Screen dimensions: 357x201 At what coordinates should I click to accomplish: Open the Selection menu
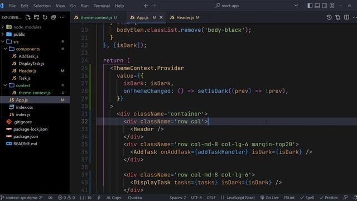click(x=42, y=6)
